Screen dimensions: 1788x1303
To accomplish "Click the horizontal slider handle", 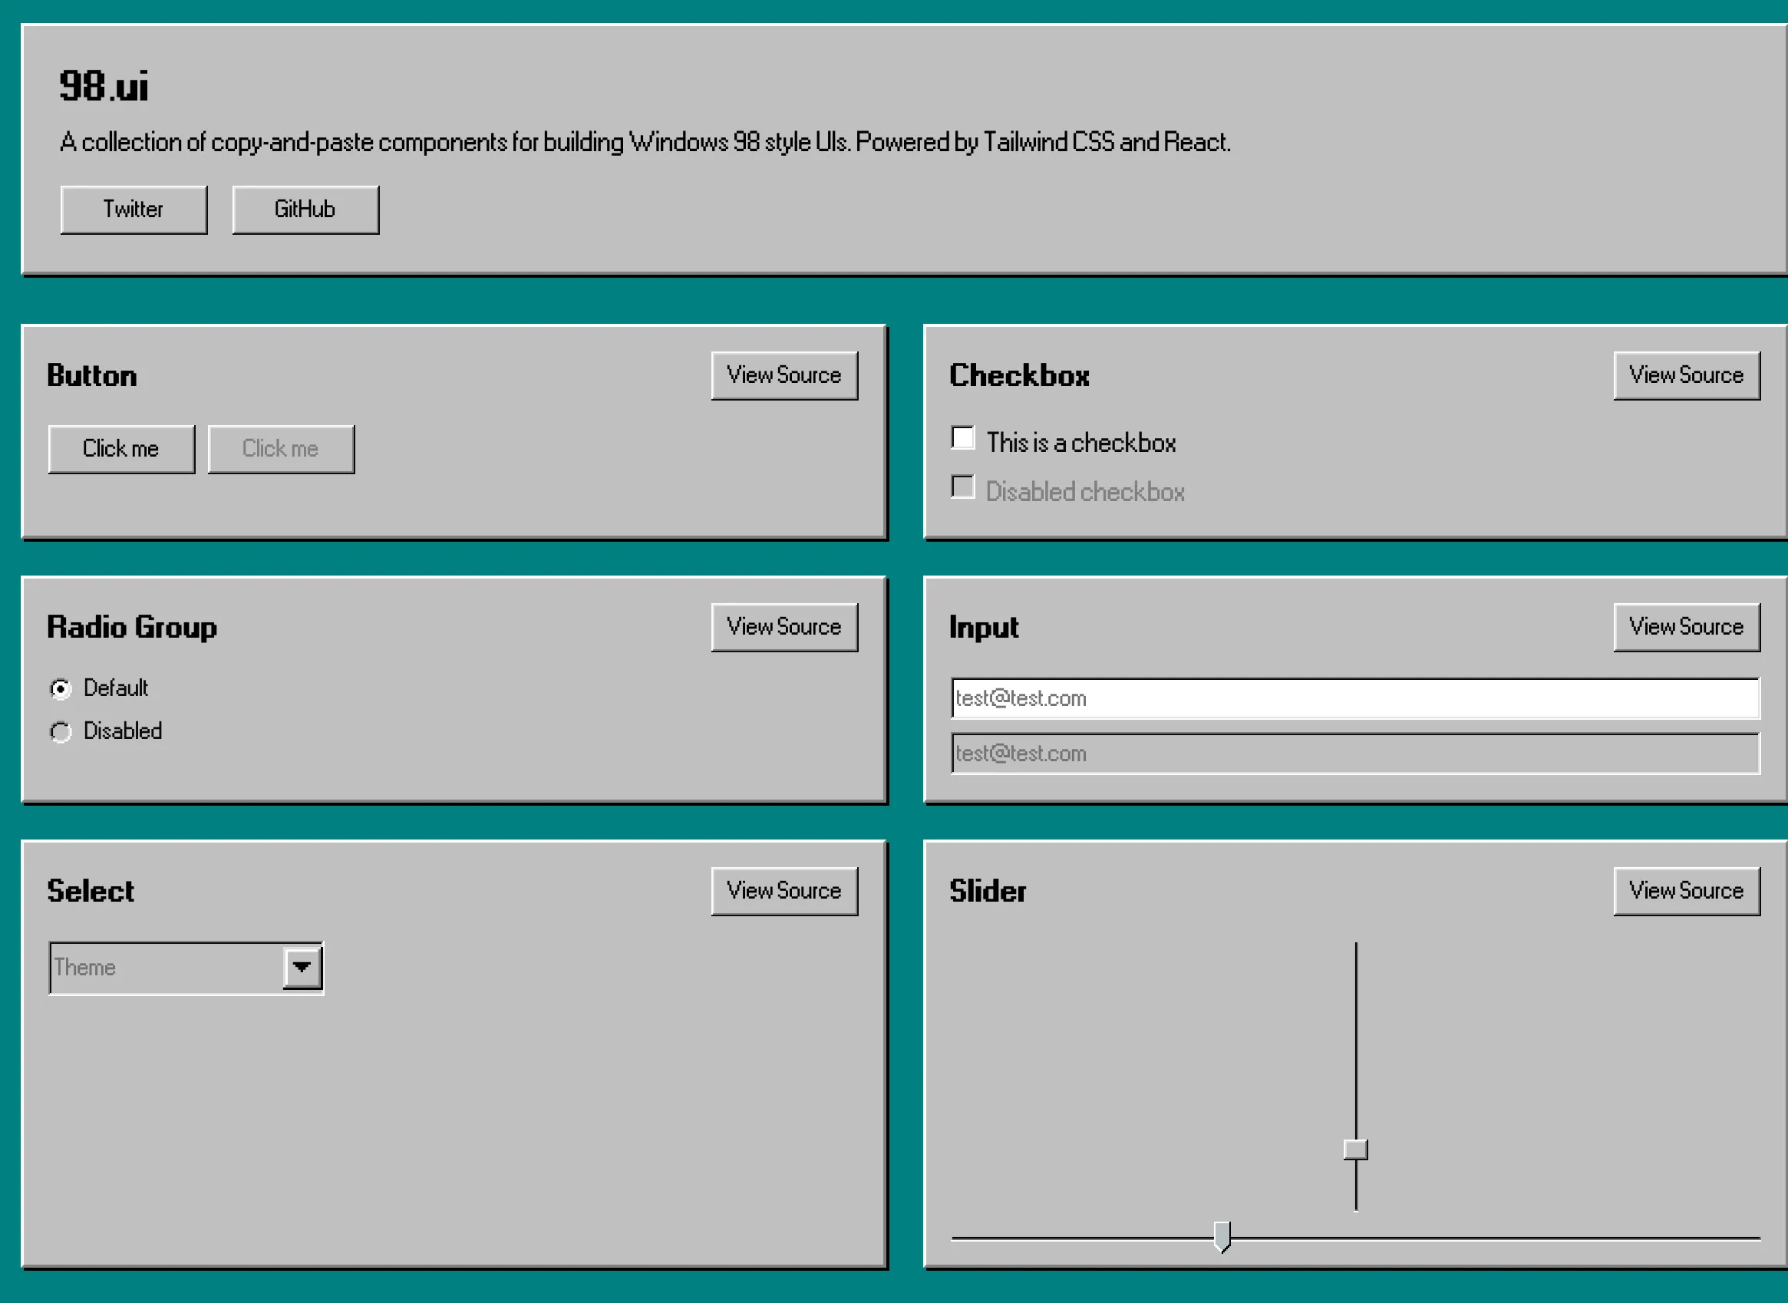I will pyautogui.click(x=1222, y=1235).
